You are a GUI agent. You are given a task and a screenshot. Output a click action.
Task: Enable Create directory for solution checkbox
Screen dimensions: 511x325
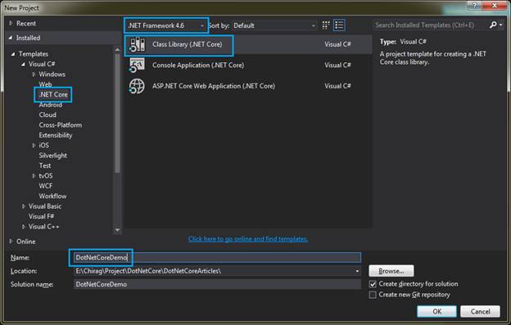tap(373, 284)
